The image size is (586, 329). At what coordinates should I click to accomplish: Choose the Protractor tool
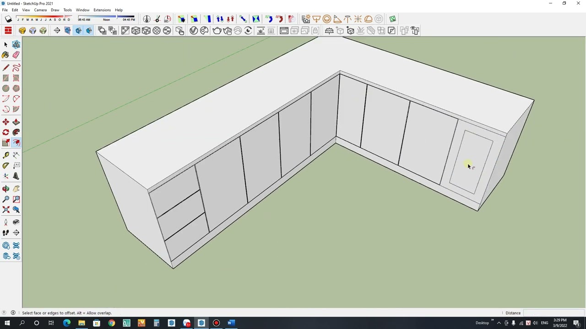5,166
